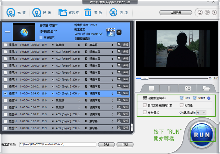Toggle the nVIDIA hardware acceleration checkbox
The width and height of the screenshot is (220, 154).
click(195, 98)
